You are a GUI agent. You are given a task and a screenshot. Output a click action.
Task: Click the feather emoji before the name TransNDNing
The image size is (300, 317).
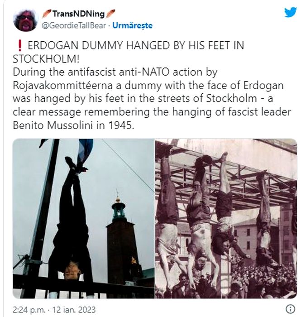coord(47,14)
